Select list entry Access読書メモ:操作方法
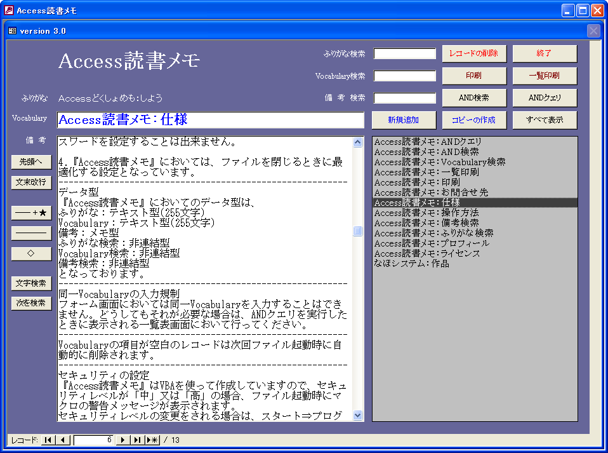 [475, 213]
